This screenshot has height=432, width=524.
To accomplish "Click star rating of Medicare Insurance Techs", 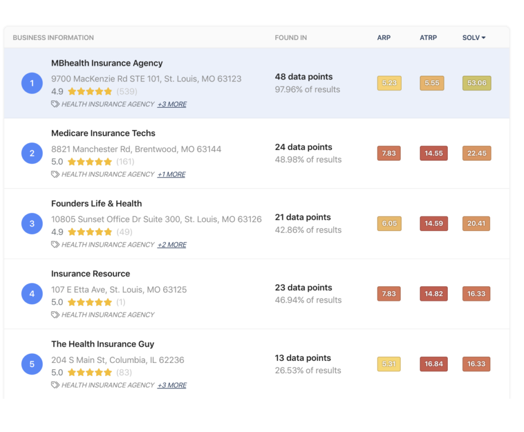I will (90, 162).
